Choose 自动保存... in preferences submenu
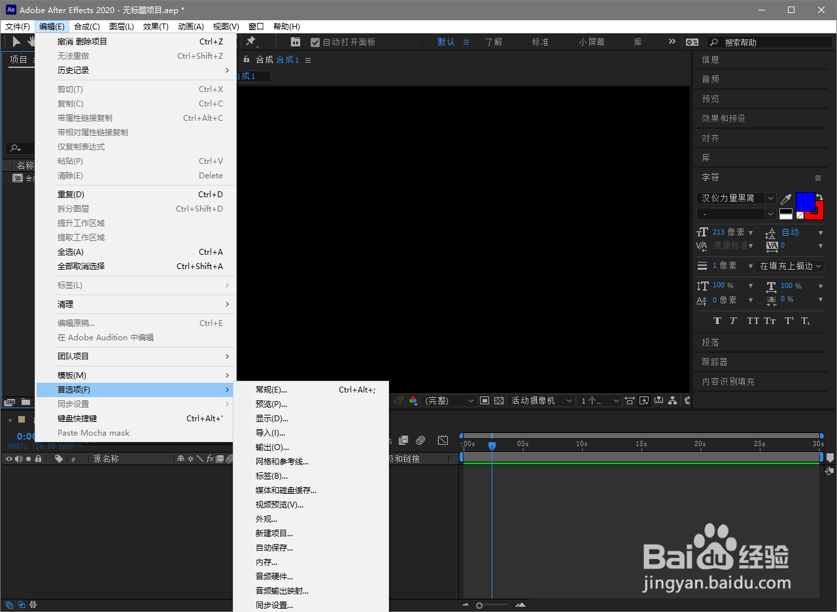837x612 pixels. pyautogui.click(x=311, y=548)
